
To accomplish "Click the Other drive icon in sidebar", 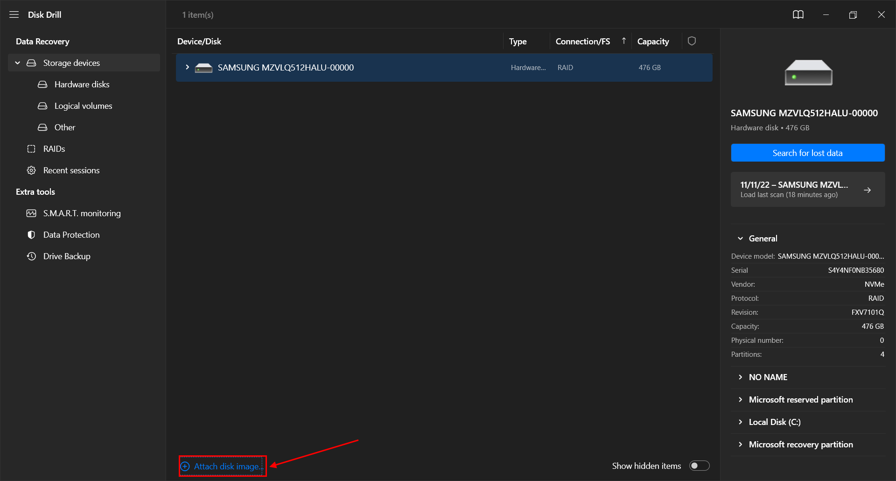I will click(42, 127).
